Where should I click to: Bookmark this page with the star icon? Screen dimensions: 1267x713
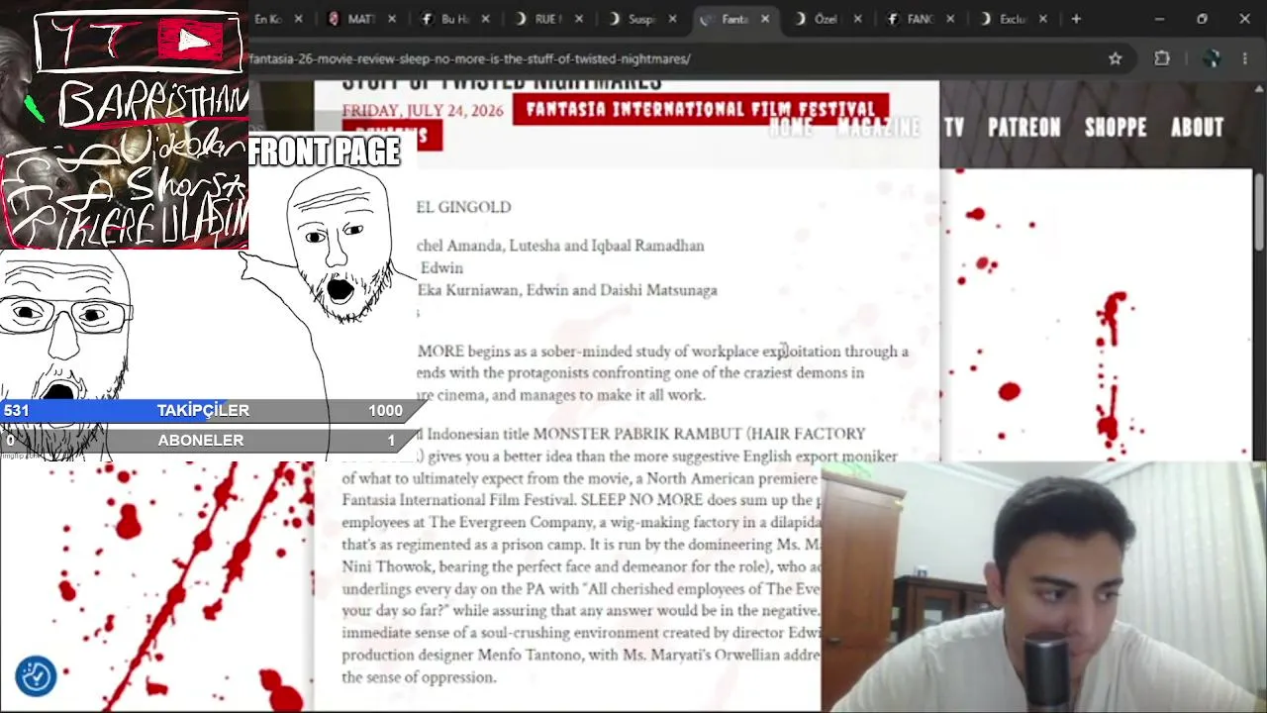(x=1116, y=58)
